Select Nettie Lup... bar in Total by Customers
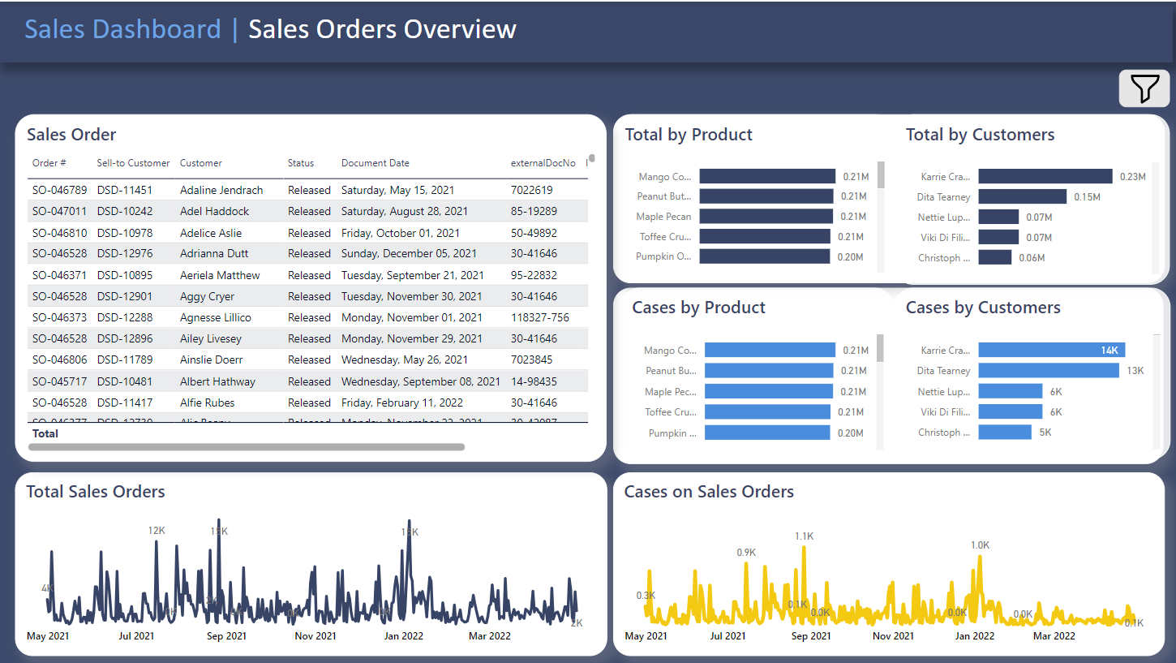Image resolution: width=1176 pixels, height=663 pixels. click(998, 217)
